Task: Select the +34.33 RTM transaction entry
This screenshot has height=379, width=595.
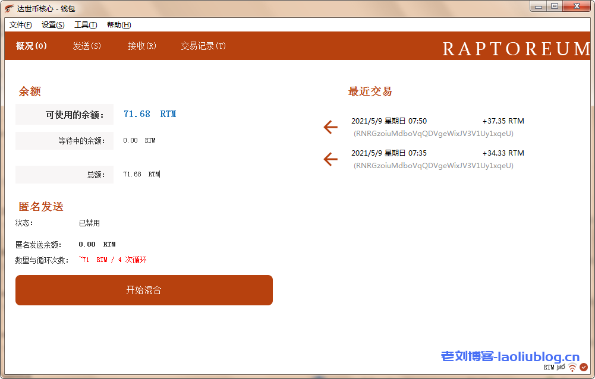Action: [437, 159]
